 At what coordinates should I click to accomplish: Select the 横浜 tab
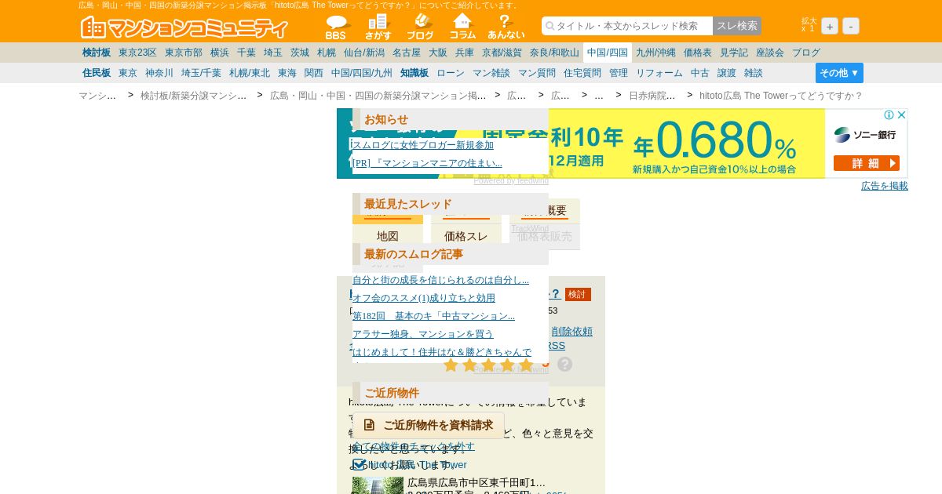click(220, 53)
